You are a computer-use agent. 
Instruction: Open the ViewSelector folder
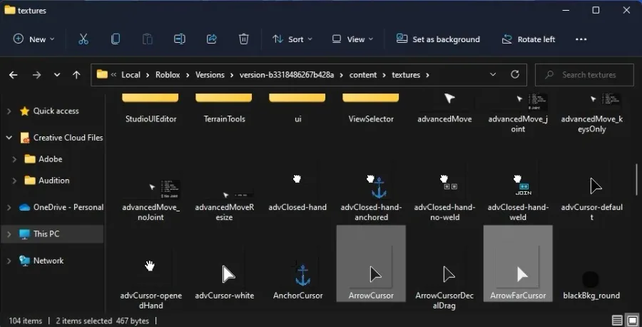pyautogui.click(x=371, y=109)
